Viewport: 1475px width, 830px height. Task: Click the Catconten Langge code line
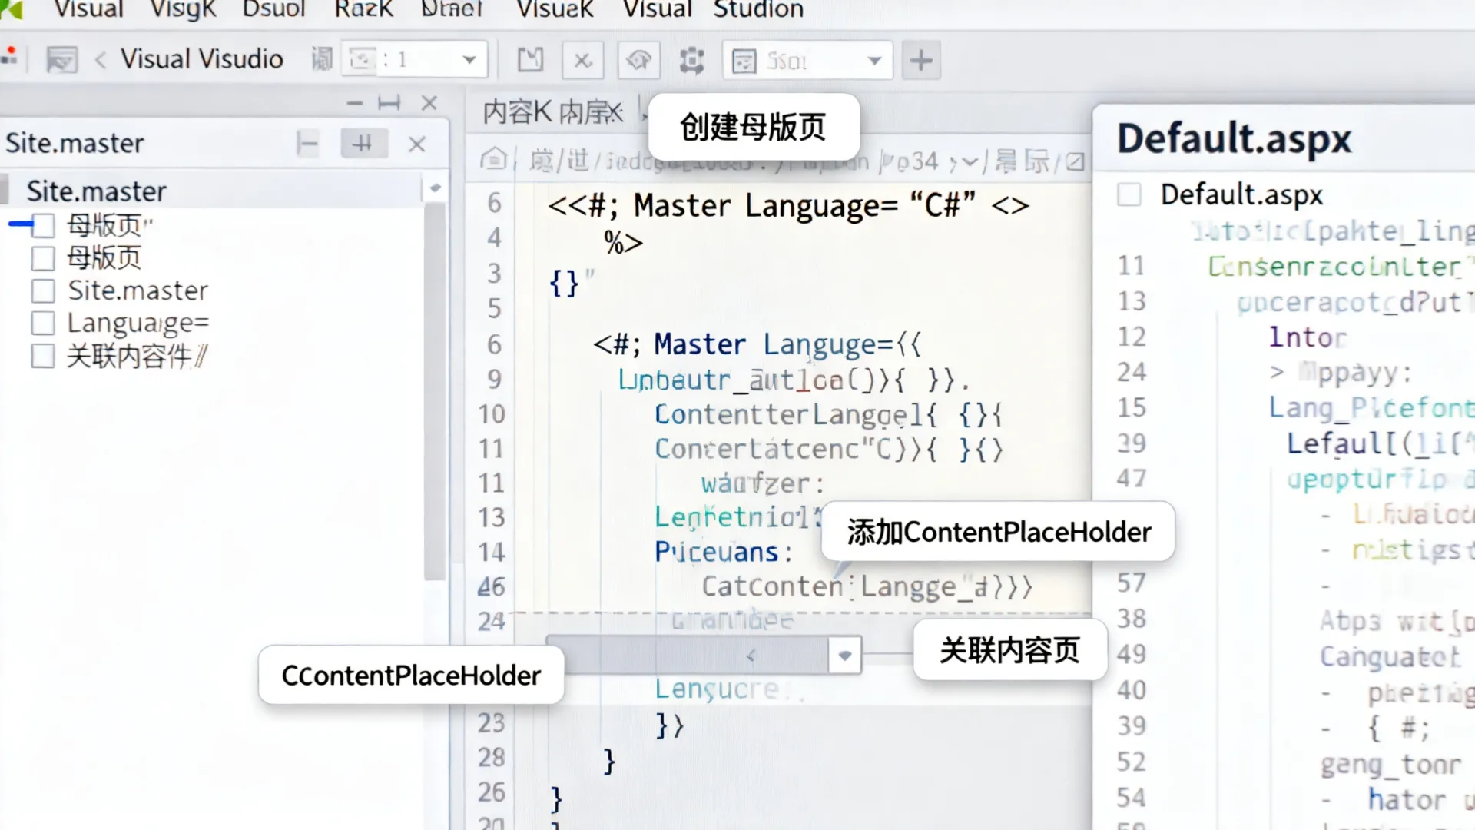pos(867,587)
